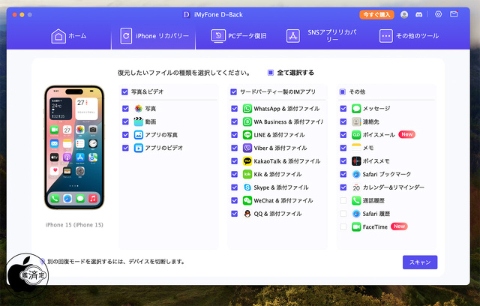The width and height of the screenshot is (480, 306).
Task: Click the FaceTime camera icon
Action: click(356, 227)
